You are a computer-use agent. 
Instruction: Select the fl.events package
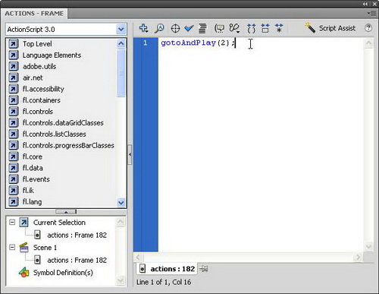[x=36, y=179]
